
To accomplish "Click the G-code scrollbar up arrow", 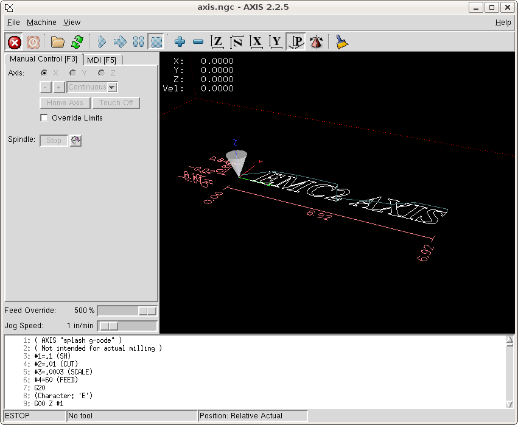I will pyautogui.click(x=509, y=339).
